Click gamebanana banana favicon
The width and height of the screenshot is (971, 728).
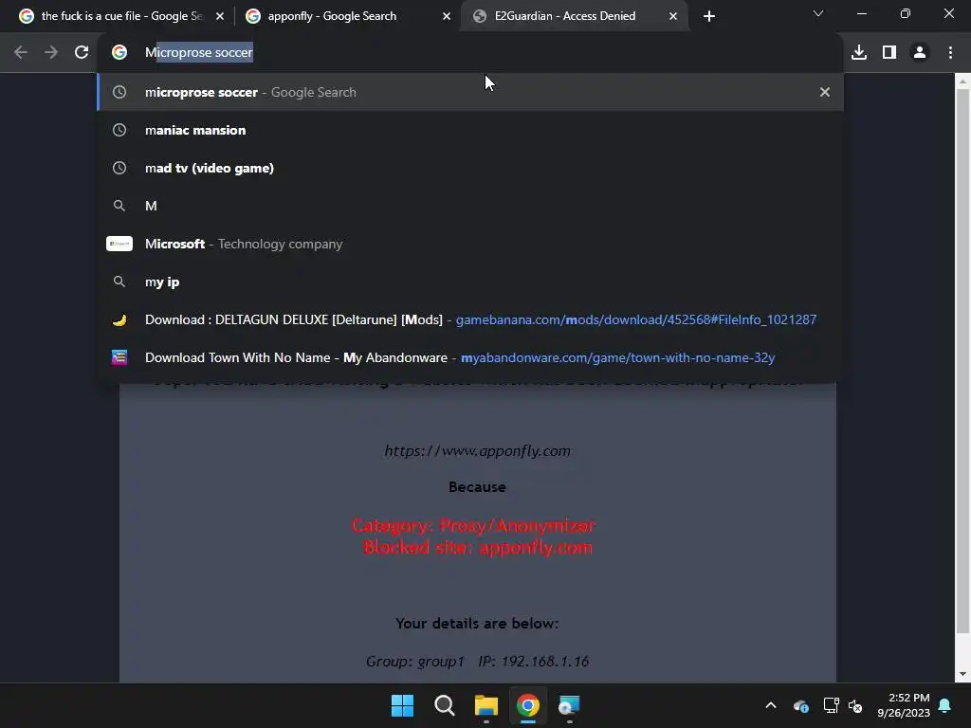point(119,320)
